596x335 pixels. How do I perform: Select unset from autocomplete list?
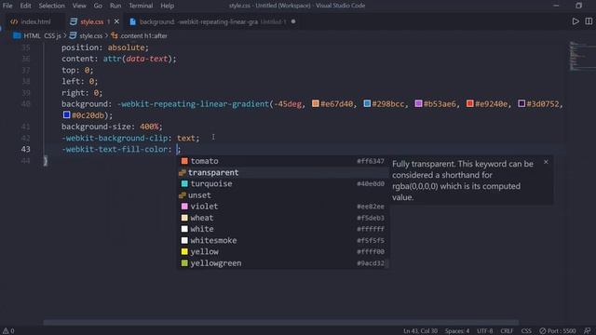(x=283, y=195)
